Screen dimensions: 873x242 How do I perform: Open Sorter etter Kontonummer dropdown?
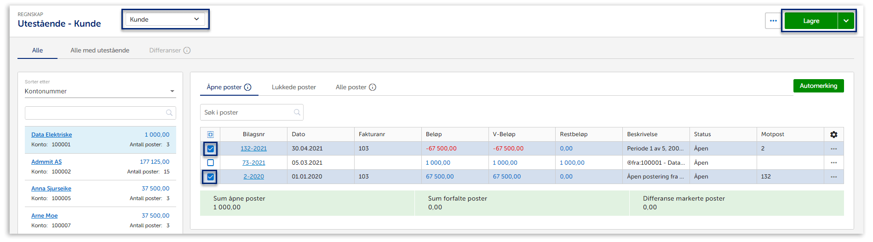pos(100,91)
